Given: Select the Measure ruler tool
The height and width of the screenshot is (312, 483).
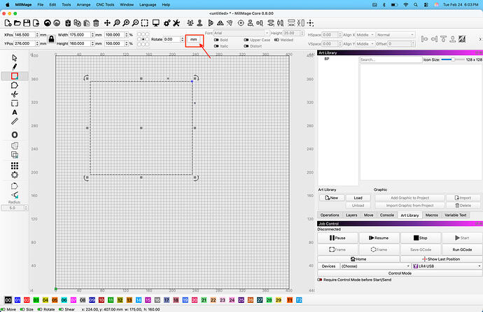Looking at the screenshot, I should pos(15,121).
